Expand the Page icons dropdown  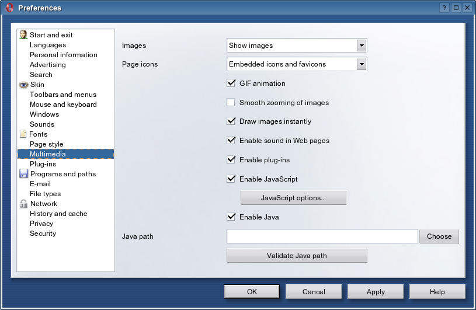[362, 64]
